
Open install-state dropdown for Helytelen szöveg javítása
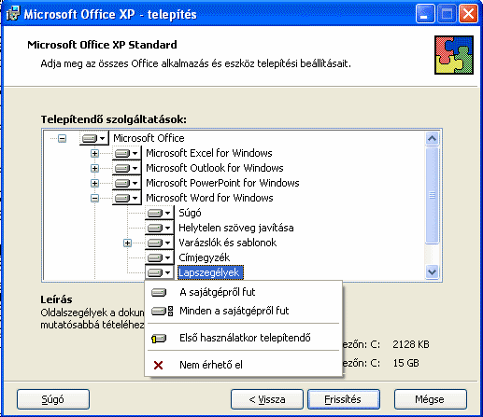point(159,228)
